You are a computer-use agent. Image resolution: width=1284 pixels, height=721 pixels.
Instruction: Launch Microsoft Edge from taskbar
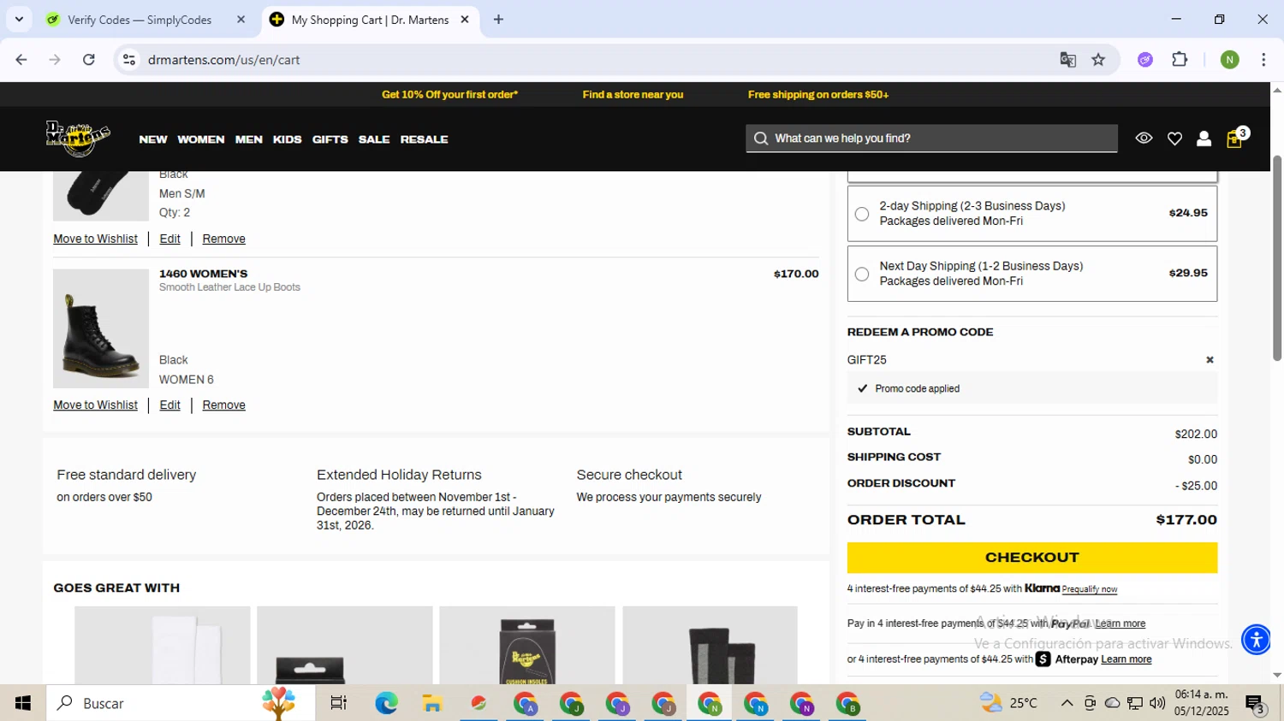coord(386,703)
